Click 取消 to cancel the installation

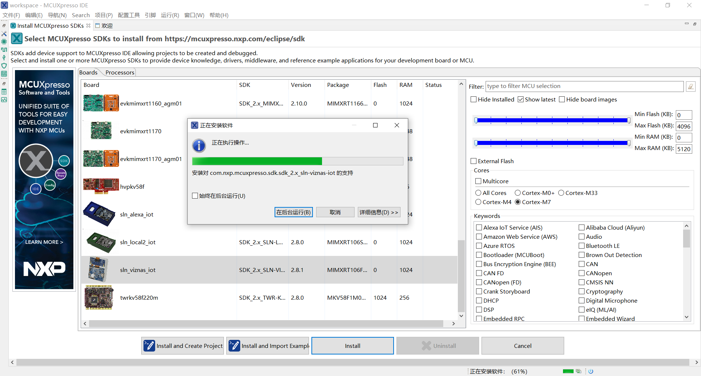coord(335,212)
